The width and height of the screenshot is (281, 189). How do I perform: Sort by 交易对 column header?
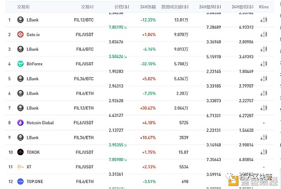tap(87, 7)
